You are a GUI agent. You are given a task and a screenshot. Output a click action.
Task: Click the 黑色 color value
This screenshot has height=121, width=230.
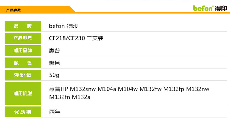(54, 63)
